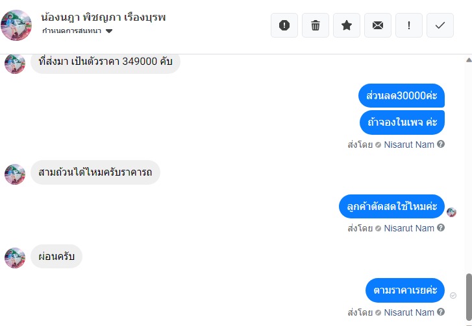472x326 pixels.
Task: Mark conversation as done with checkmark
Action: coord(440,25)
